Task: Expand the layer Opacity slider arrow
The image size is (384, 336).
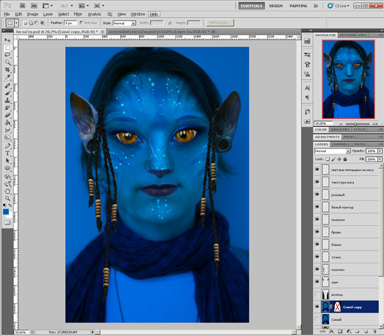Action: pos(381,151)
